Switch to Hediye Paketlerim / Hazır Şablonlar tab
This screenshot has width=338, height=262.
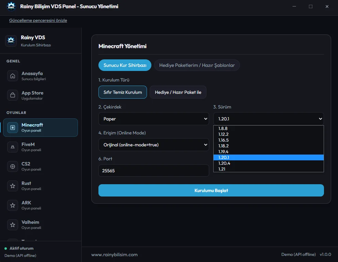click(197, 65)
